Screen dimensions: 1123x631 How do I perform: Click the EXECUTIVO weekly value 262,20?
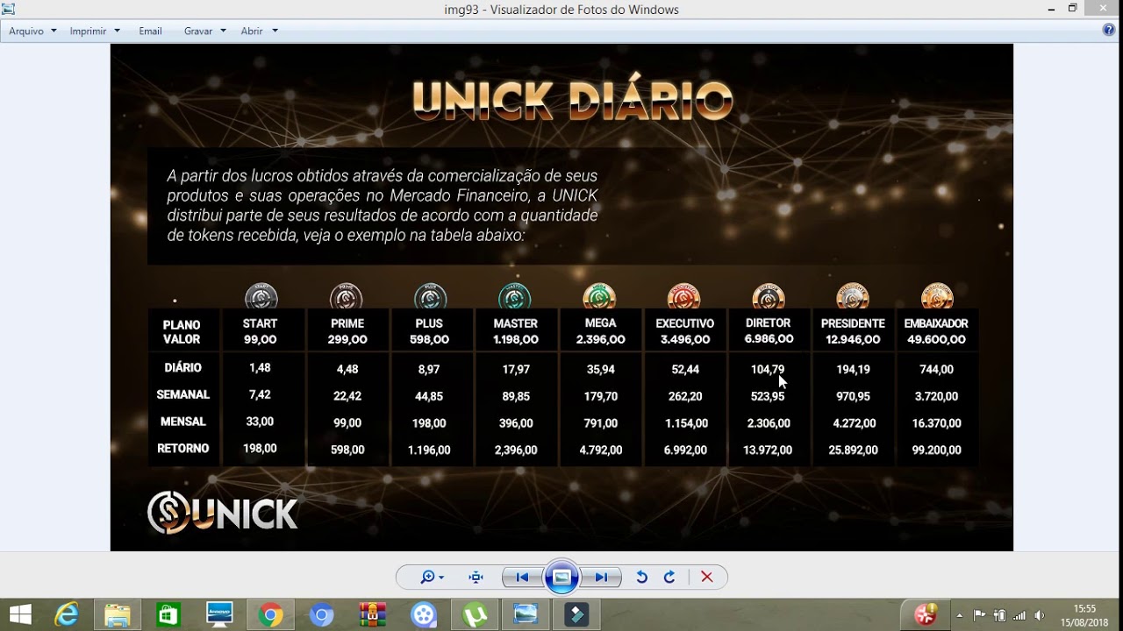click(x=685, y=397)
